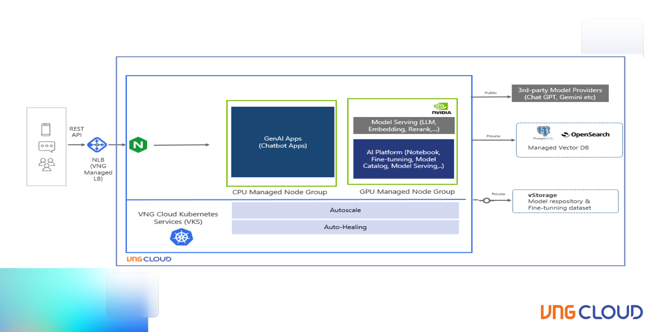Click the Public connection label
This screenshot has width=665, height=332.
[491, 93]
